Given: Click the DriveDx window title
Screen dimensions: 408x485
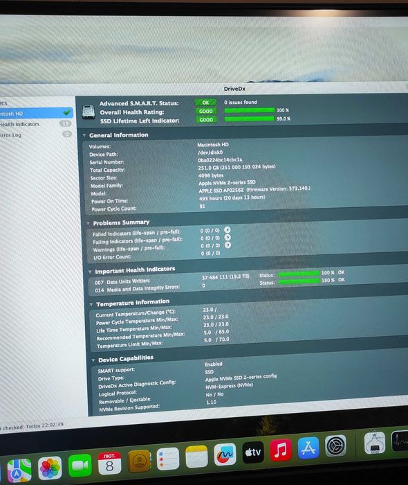Looking at the screenshot, I should (234, 89).
